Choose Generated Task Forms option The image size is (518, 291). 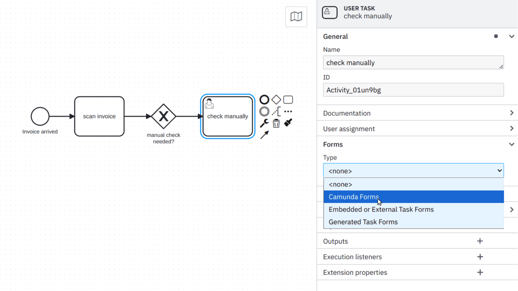(414, 222)
